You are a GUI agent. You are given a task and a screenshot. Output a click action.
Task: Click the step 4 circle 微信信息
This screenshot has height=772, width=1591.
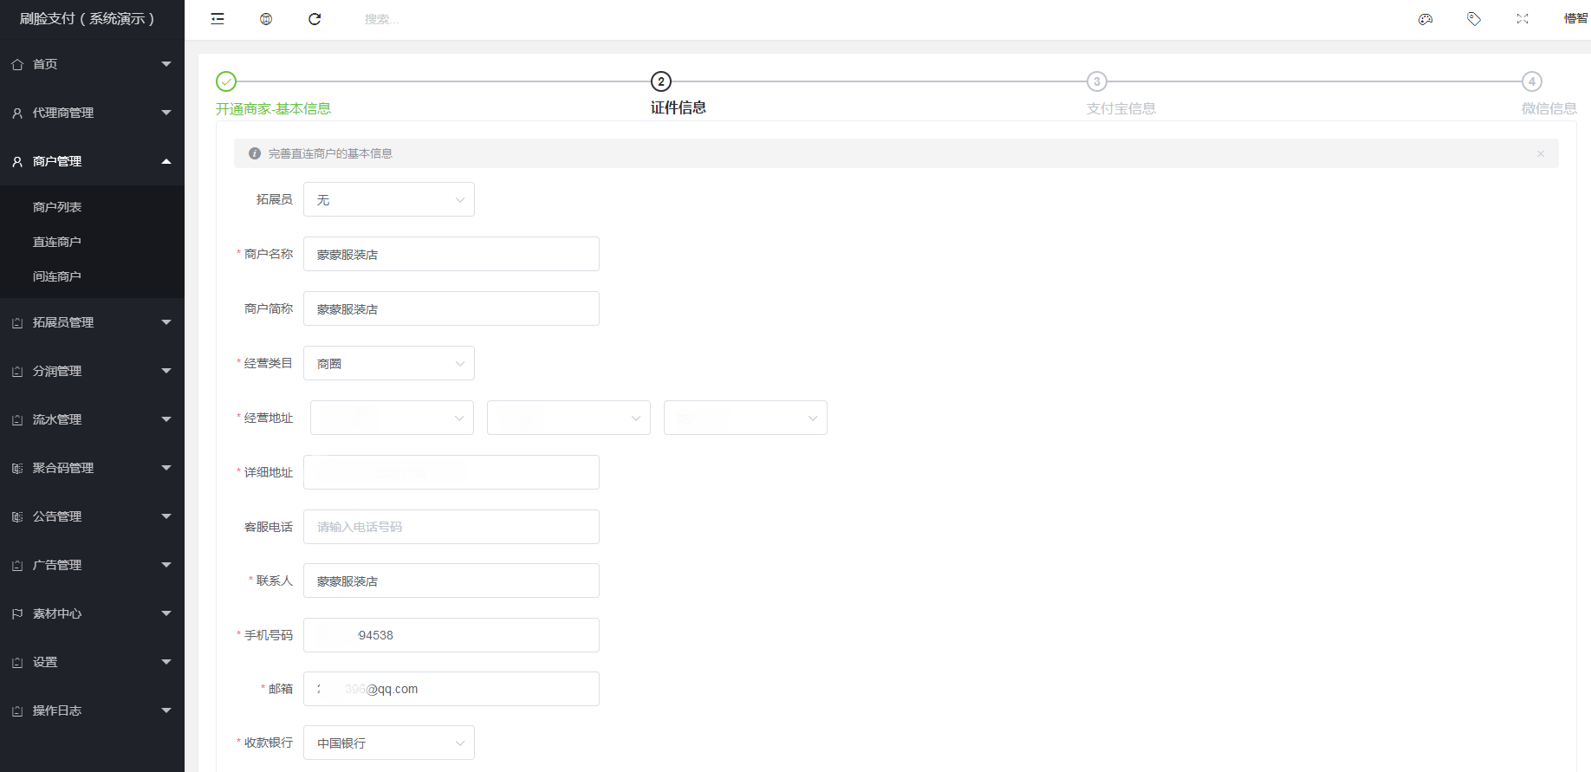tap(1532, 81)
